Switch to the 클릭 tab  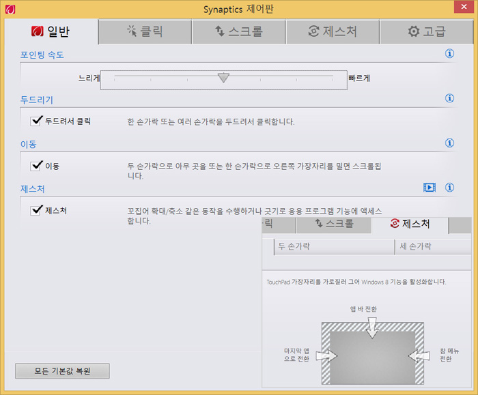(144, 31)
